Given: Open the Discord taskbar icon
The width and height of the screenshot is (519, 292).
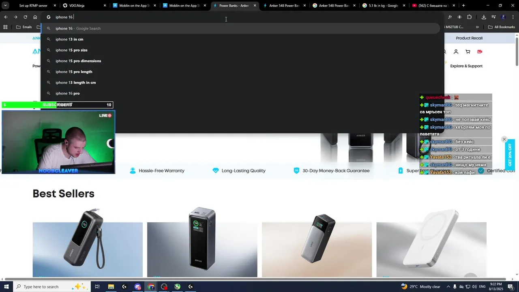Looking at the screenshot, I should [x=137, y=287].
